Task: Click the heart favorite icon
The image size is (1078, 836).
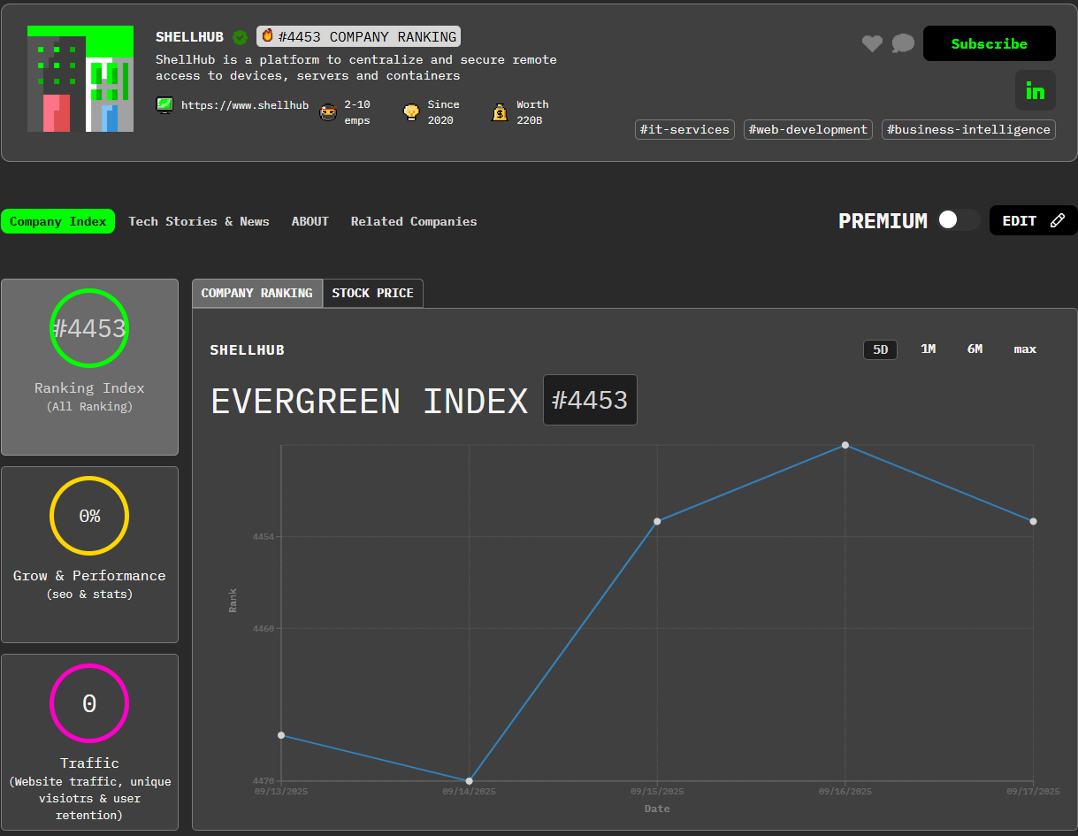Action: point(872,43)
